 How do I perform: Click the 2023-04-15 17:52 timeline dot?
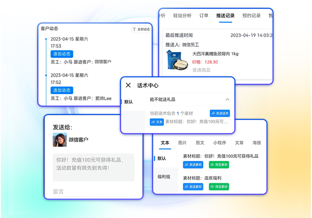(46, 75)
